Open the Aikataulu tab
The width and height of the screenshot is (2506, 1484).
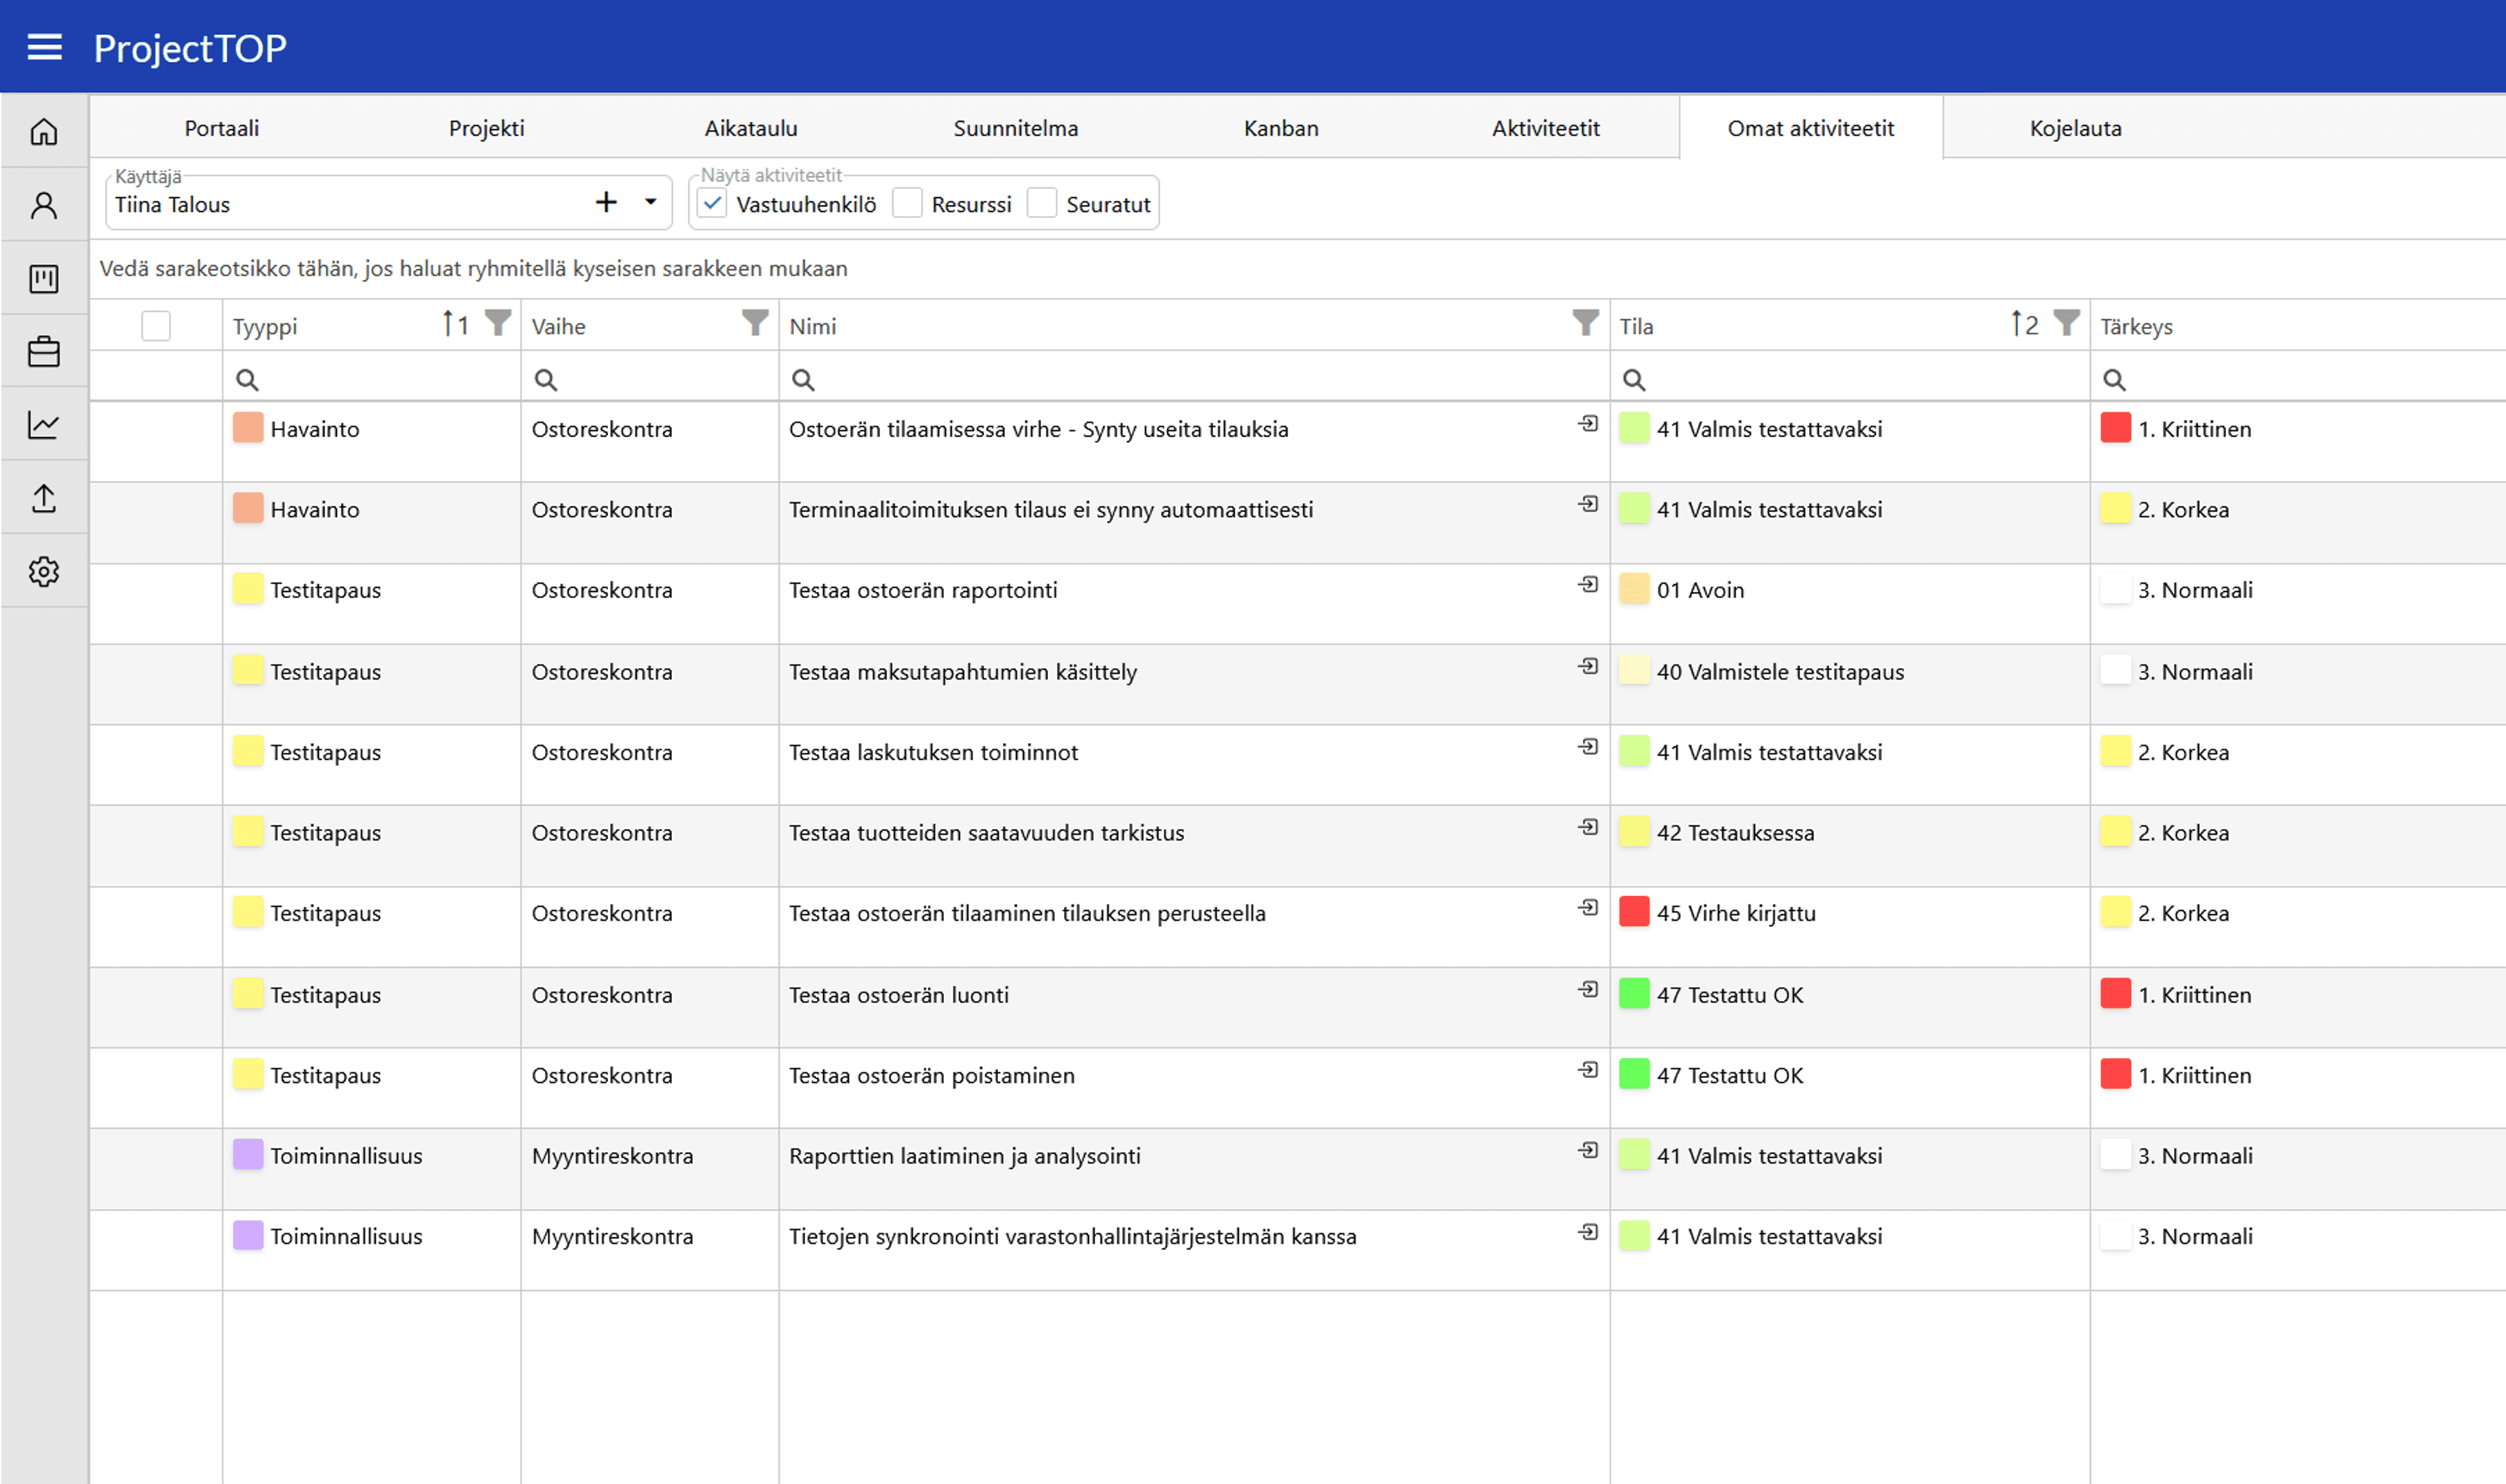750,128
